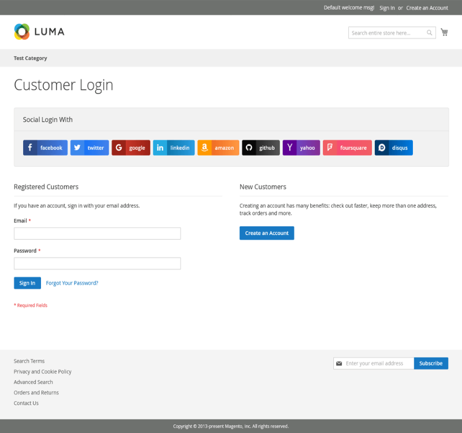Click the search magnifier icon

tap(430, 33)
